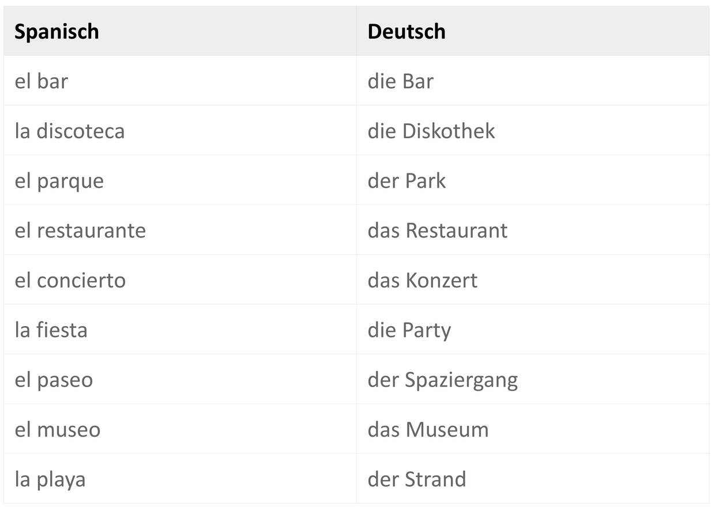Select the 'das Restaurant' translation
Screen dimensions: 715x511
point(438,230)
